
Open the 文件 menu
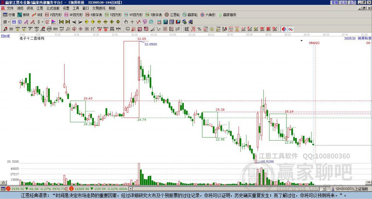tap(10, 8)
